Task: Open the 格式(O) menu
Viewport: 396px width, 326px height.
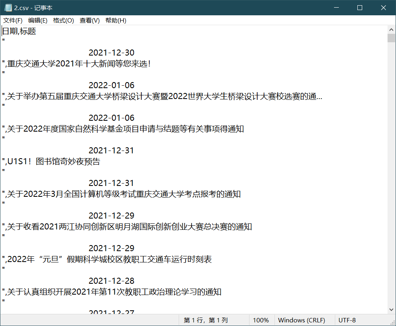Action: [x=64, y=21]
